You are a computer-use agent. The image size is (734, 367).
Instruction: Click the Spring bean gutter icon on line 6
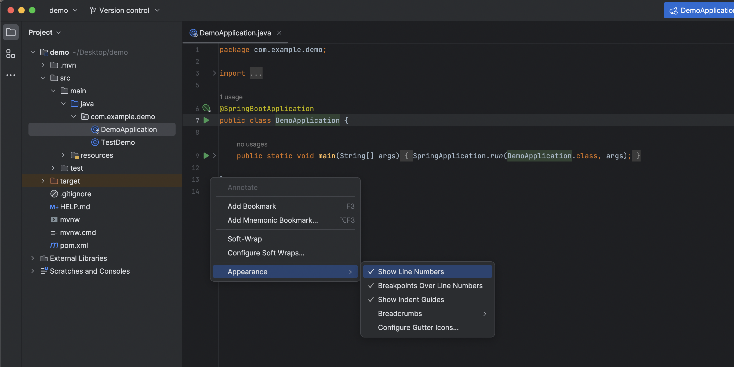206,108
